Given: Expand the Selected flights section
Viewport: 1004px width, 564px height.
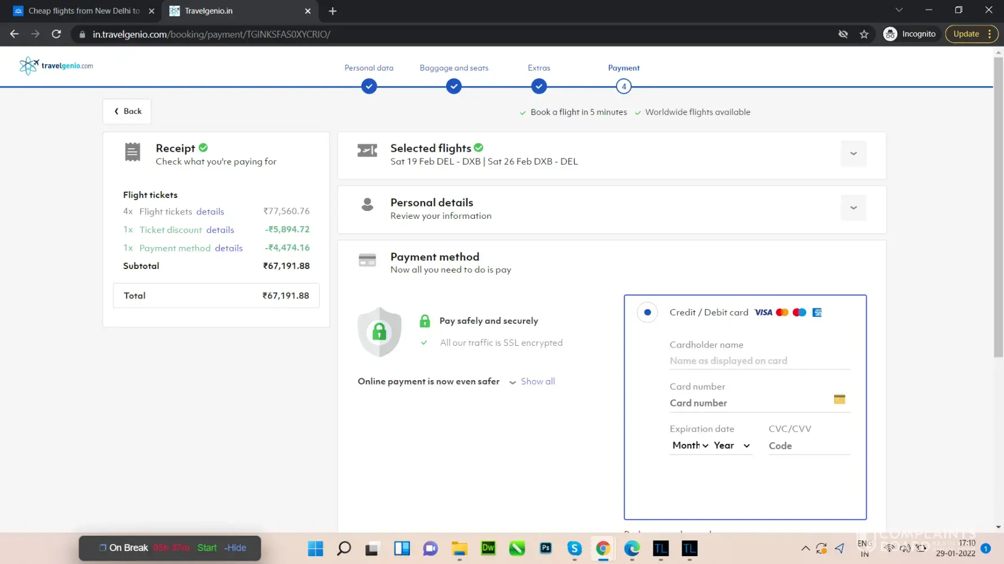Looking at the screenshot, I should 853,154.
